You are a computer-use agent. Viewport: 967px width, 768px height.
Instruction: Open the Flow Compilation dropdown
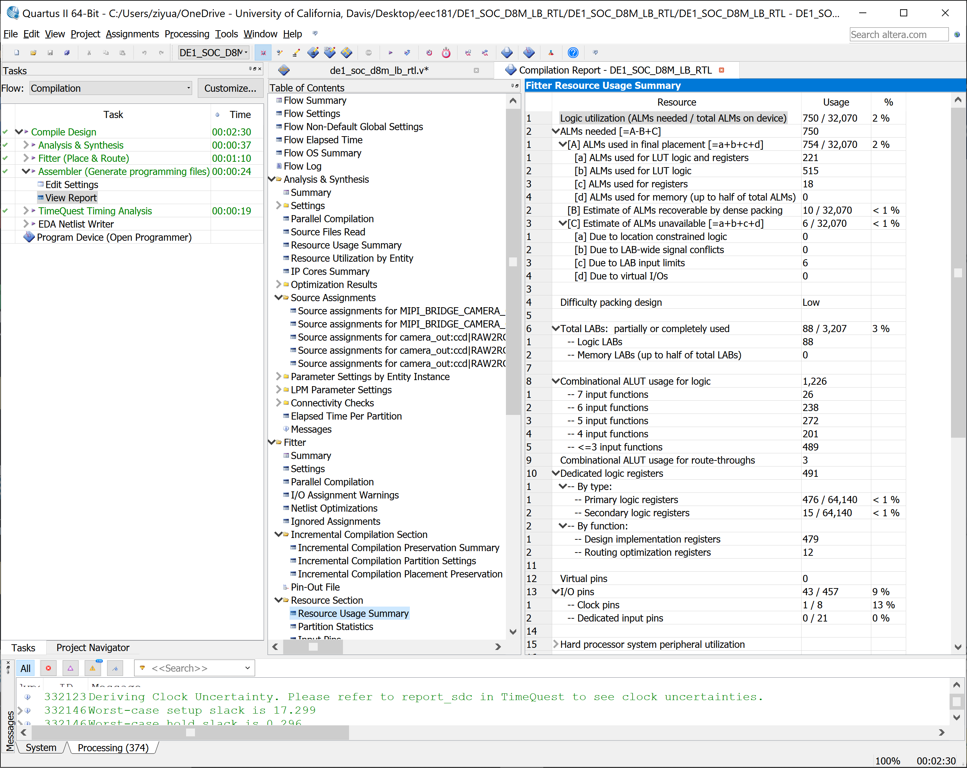click(x=110, y=88)
